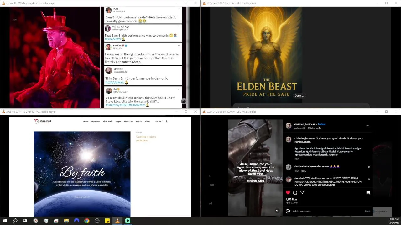The width and height of the screenshot is (401, 225).
Task: Open the taskbar search magnifier icon
Action: 15,221
